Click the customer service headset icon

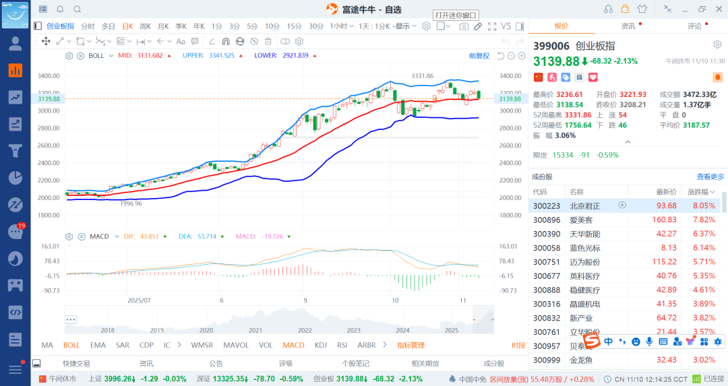point(608,9)
